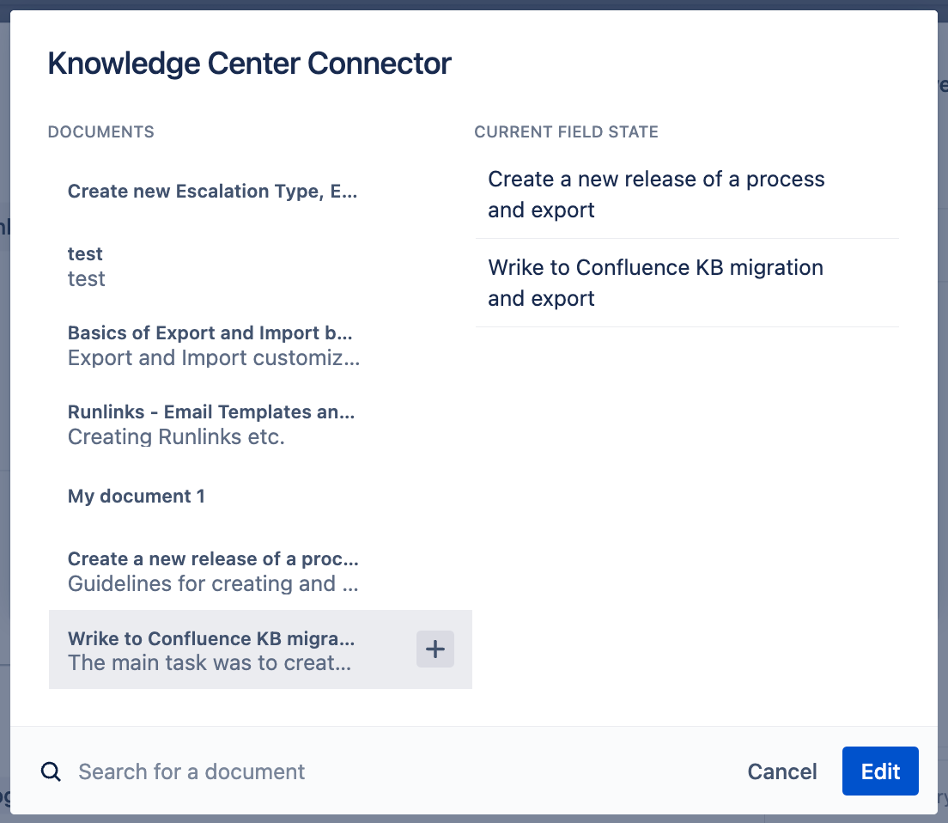Click the CURRENT FIELD STATE heading
Screen dimensions: 948x823
point(566,131)
